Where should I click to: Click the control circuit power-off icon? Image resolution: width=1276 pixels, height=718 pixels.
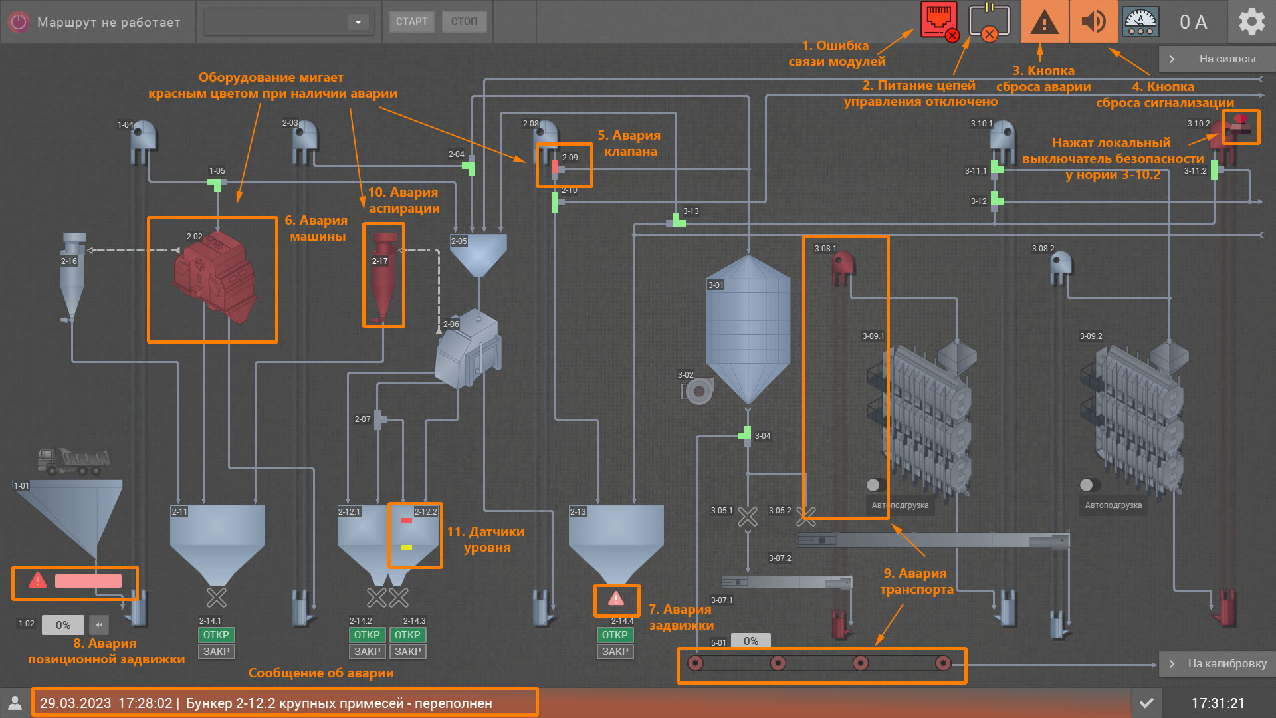point(989,21)
